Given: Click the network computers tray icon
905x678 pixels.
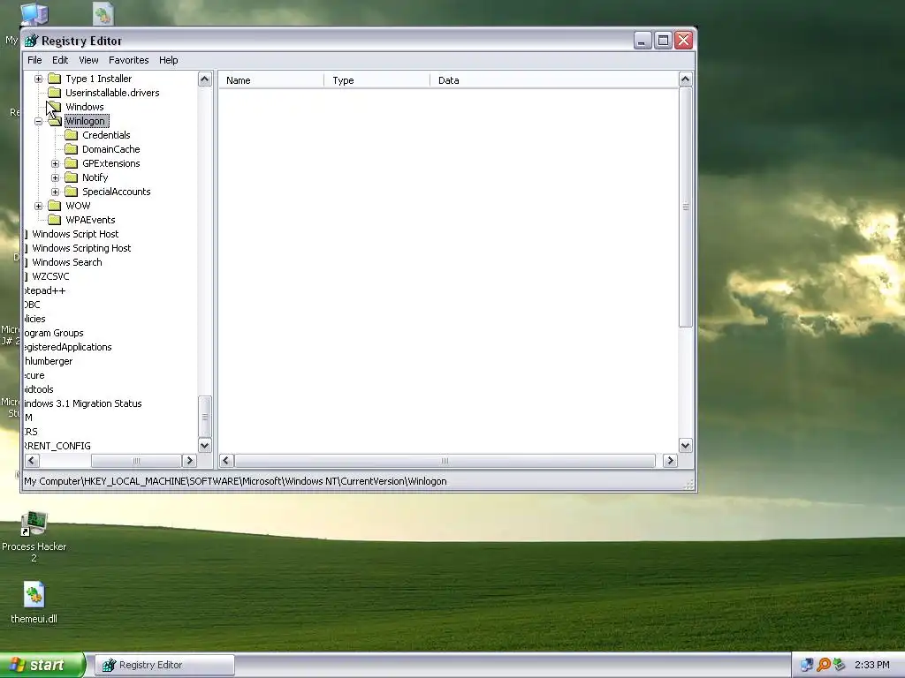Looking at the screenshot, I should click(806, 665).
